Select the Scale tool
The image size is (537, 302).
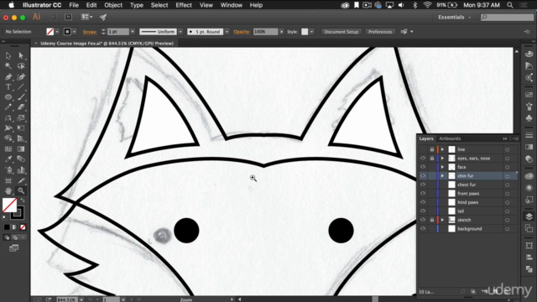tap(21, 118)
